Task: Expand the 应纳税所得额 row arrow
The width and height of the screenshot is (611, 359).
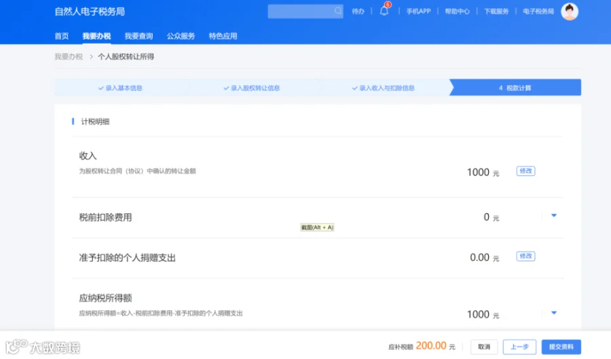Action: 554,313
